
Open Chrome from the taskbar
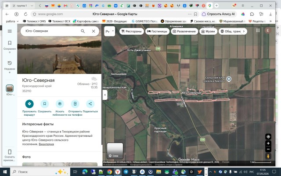(x=109, y=172)
